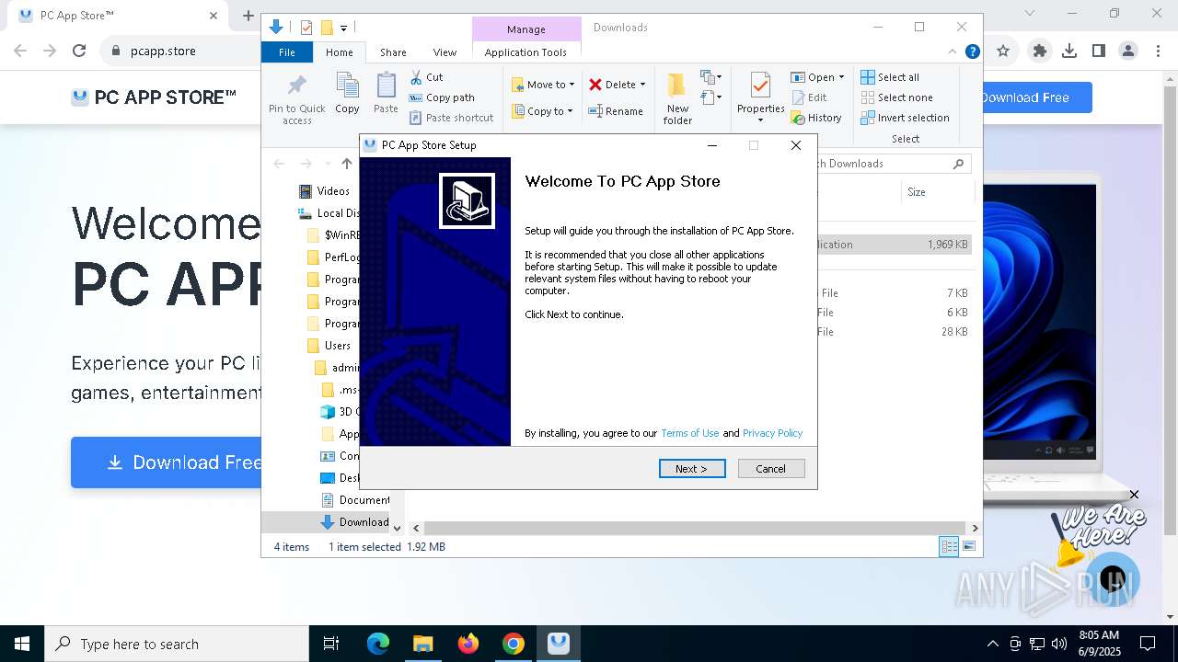Click the Properties quick access toolbar icon
Screen dimensions: 1178x662
point(306,28)
